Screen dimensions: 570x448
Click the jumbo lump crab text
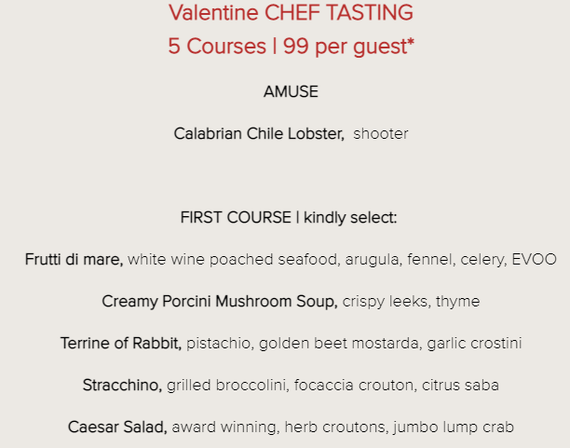[x=454, y=427]
